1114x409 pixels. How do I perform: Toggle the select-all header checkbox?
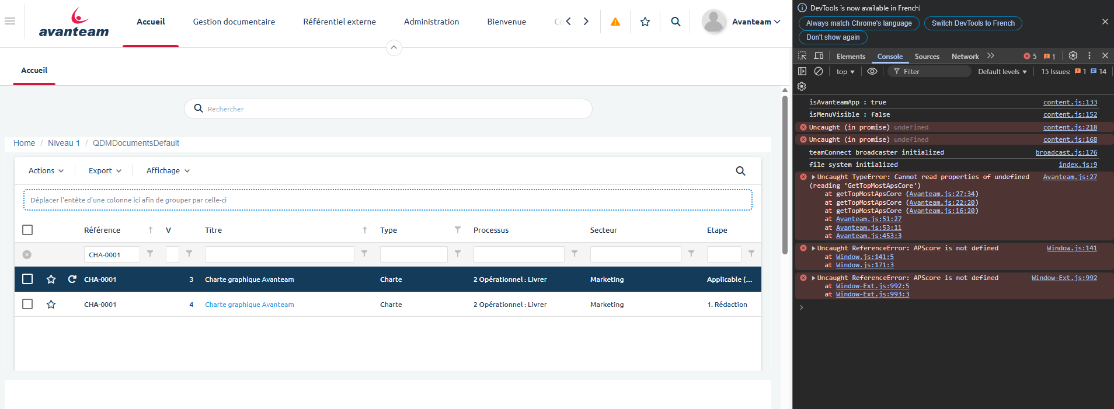click(x=27, y=230)
